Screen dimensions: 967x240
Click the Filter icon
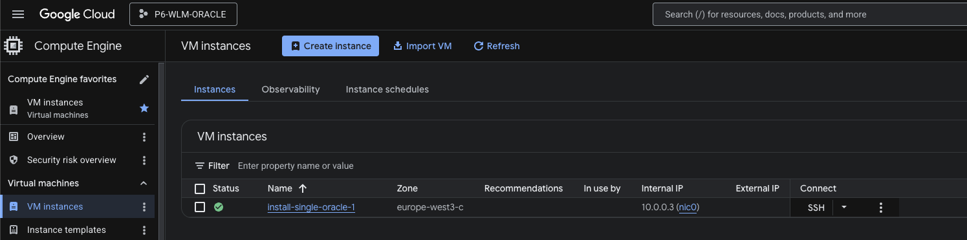tap(200, 166)
